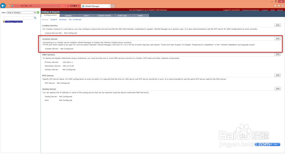This screenshot has width=285, height=154.
Task: Click the About link in header
Action: point(280,10)
